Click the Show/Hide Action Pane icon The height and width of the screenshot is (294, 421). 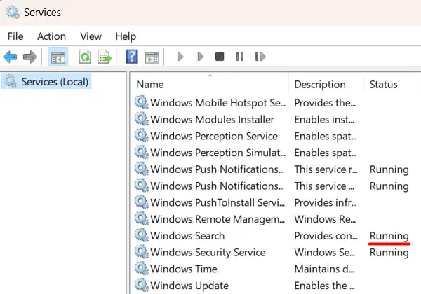[152, 57]
